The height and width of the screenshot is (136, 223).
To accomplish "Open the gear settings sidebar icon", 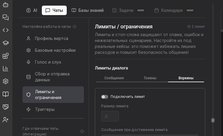I will tap(6, 81).
